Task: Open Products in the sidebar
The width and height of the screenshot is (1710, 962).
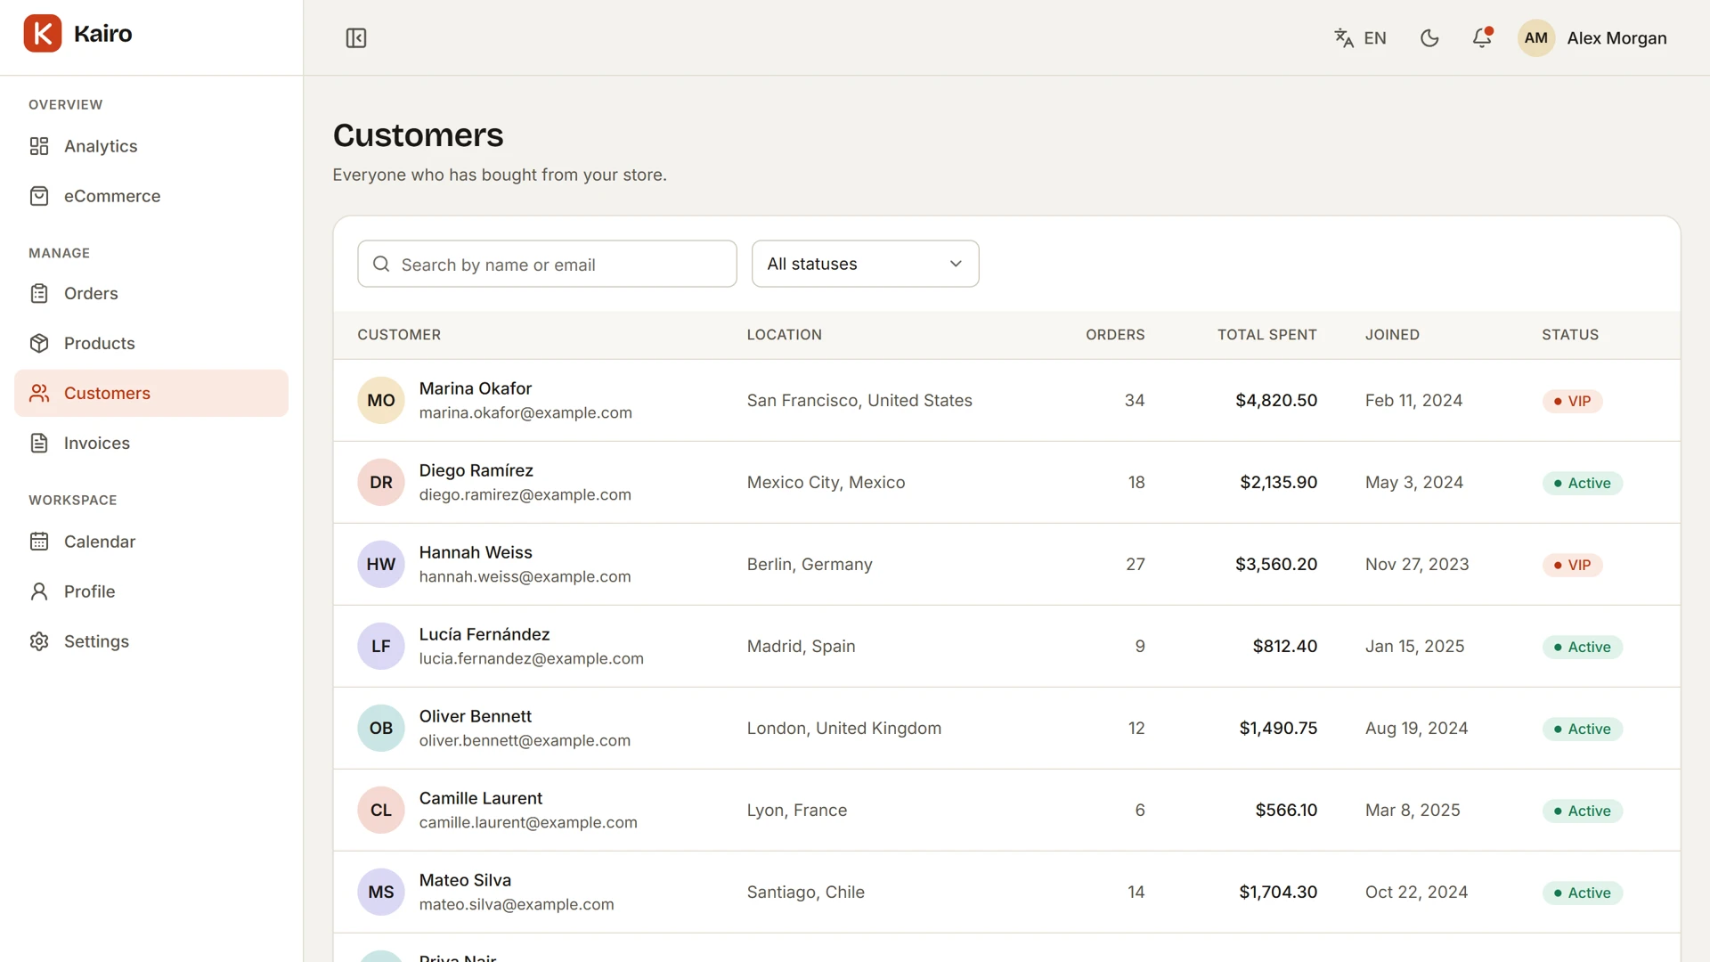Action: pyautogui.click(x=151, y=344)
